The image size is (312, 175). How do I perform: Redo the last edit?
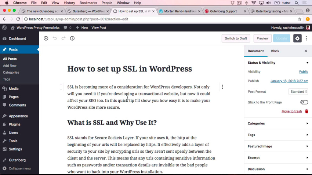pos(64,38)
